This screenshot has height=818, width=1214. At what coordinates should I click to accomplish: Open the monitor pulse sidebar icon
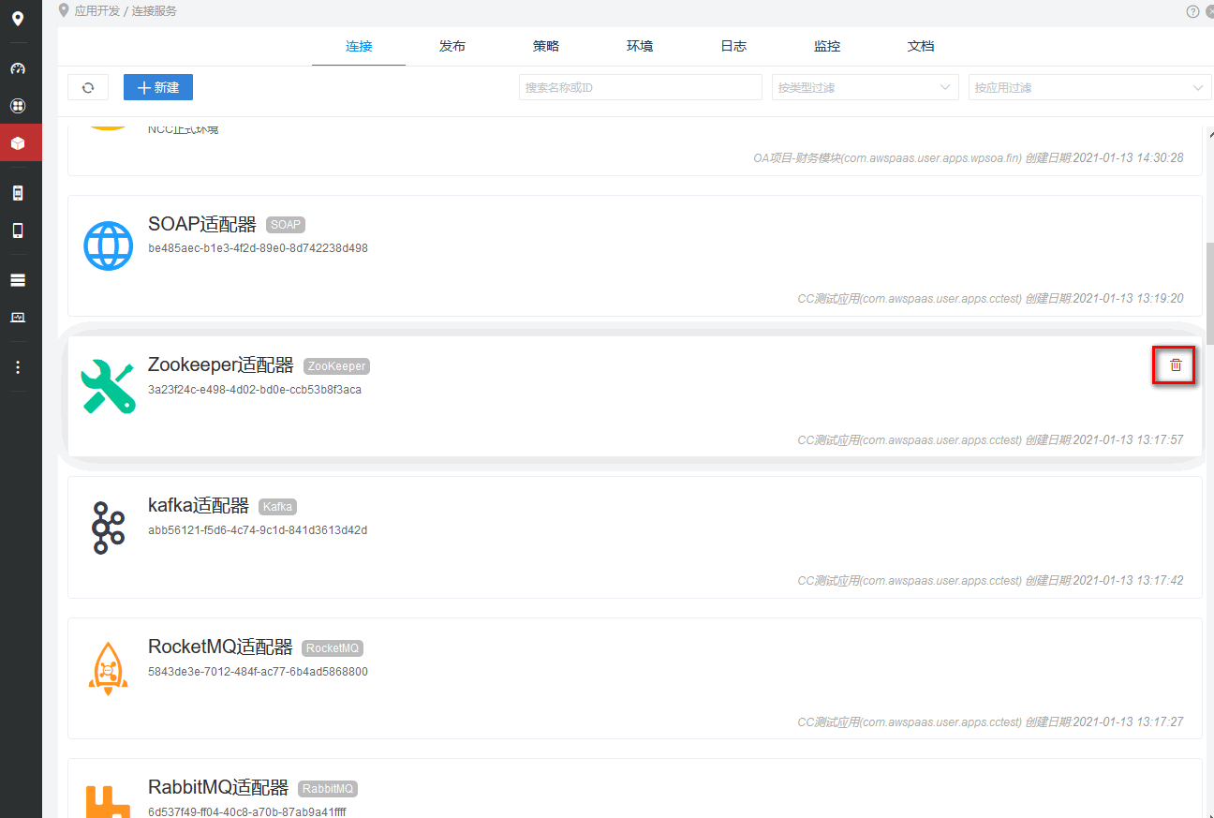tap(18, 318)
